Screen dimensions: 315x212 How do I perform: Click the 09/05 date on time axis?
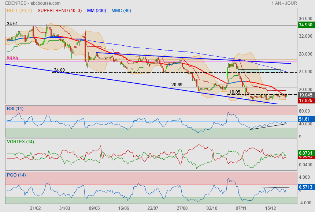click(94, 208)
